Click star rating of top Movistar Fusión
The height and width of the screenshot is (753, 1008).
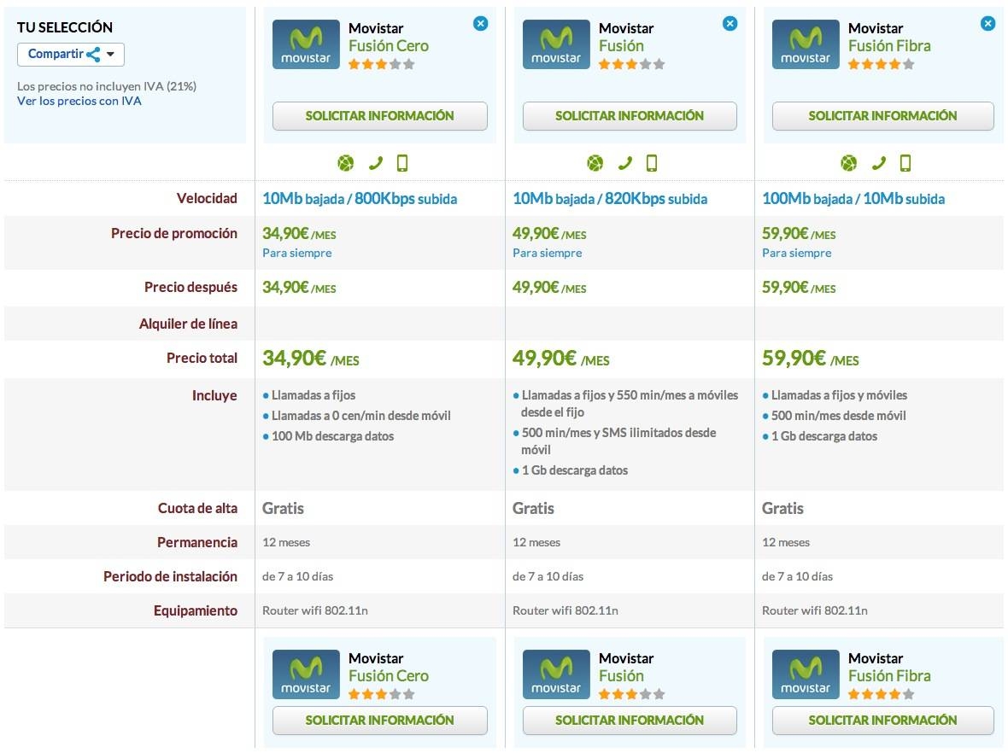(x=631, y=64)
